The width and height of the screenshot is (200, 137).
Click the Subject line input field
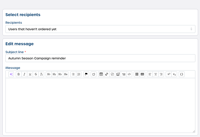click(100, 58)
